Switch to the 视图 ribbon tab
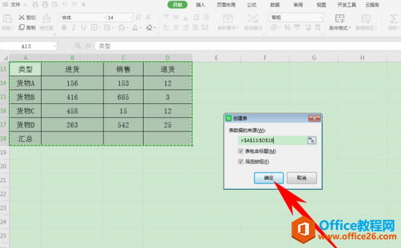 [x=322, y=5]
